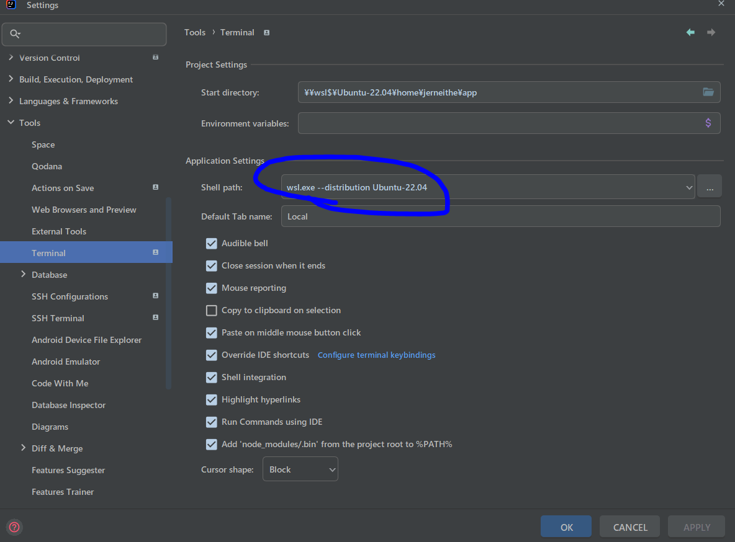Disable Shell integration checkbox
735x542 pixels.
tap(212, 377)
